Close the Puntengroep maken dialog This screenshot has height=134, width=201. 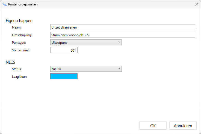pos(196,4)
